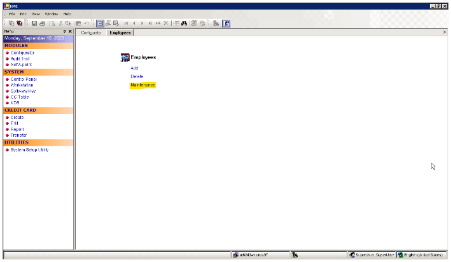This screenshot has height=262, width=451.
Task: Click the insert row icon
Action: pyautogui.click(x=176, y=24)
